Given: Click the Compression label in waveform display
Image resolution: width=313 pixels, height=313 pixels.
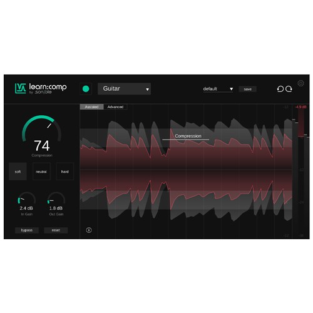Looking at the screenshot, I should (188, 136).
